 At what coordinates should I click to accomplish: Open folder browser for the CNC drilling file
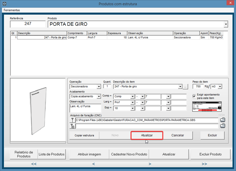[222, 120]
